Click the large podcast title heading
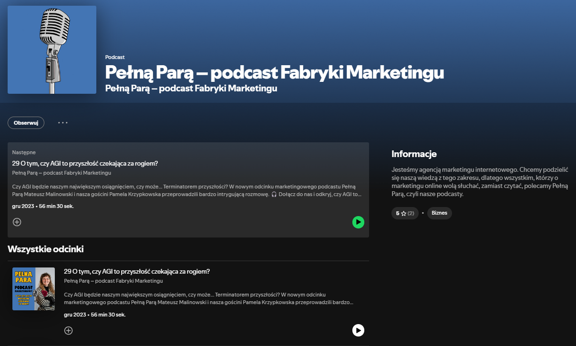 pyautogui.click(x=274, y=73)
